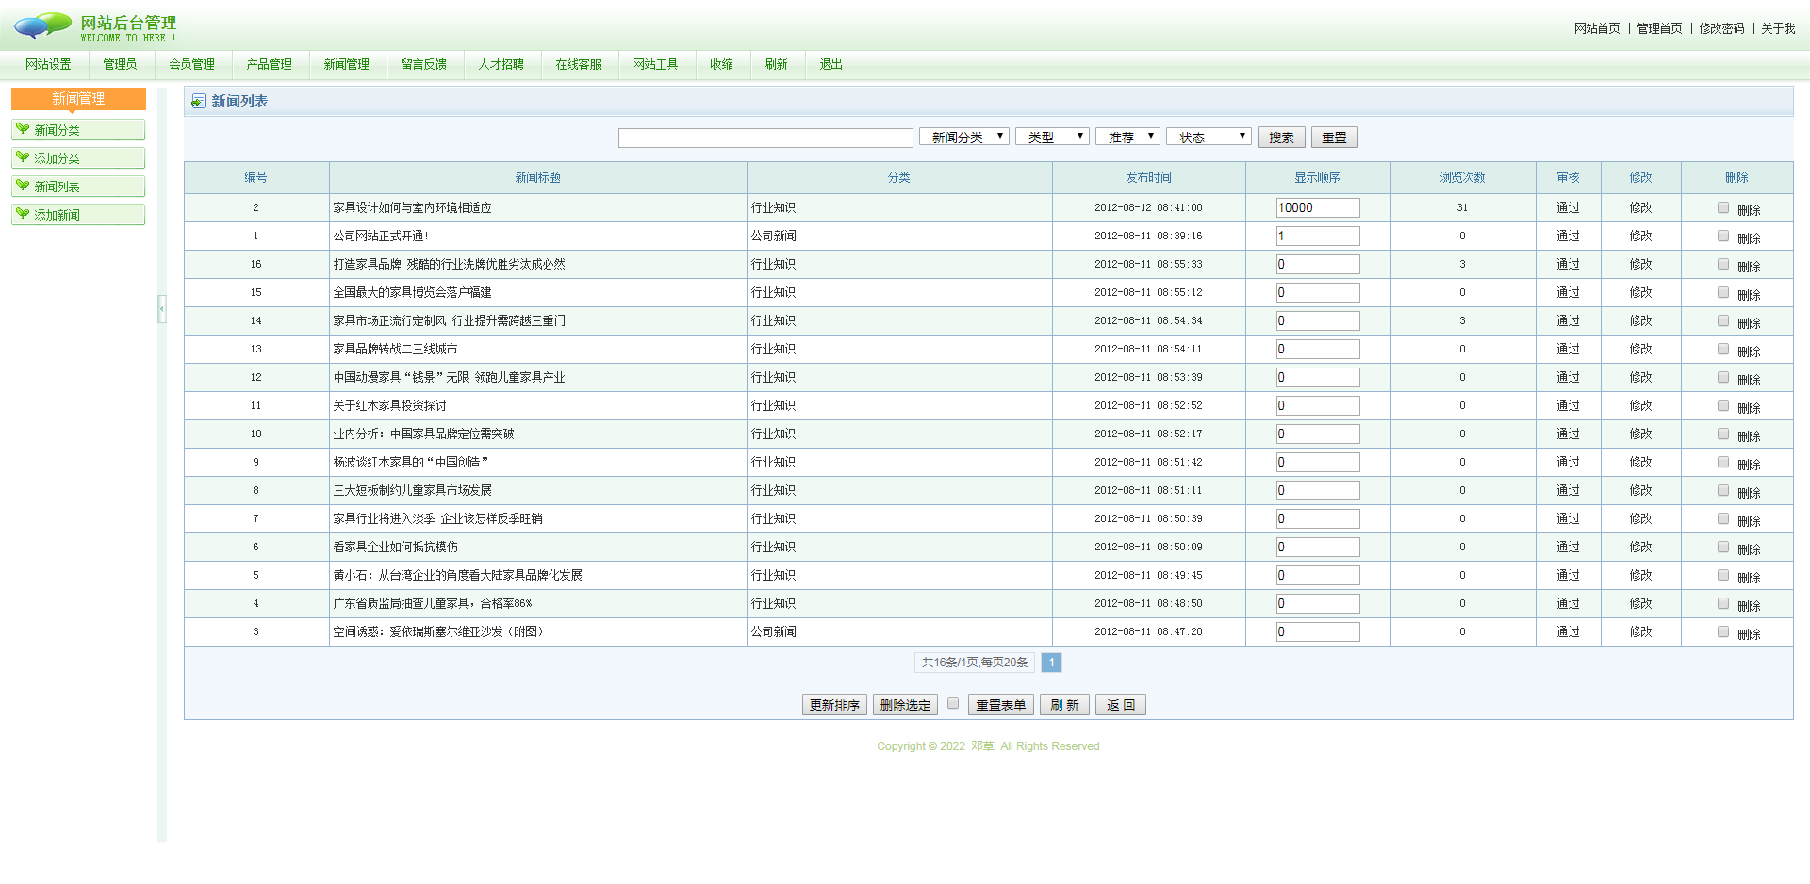Click the green icon beside 添加分类
This screenshot has height=884, width=1810.
(23, 157)
